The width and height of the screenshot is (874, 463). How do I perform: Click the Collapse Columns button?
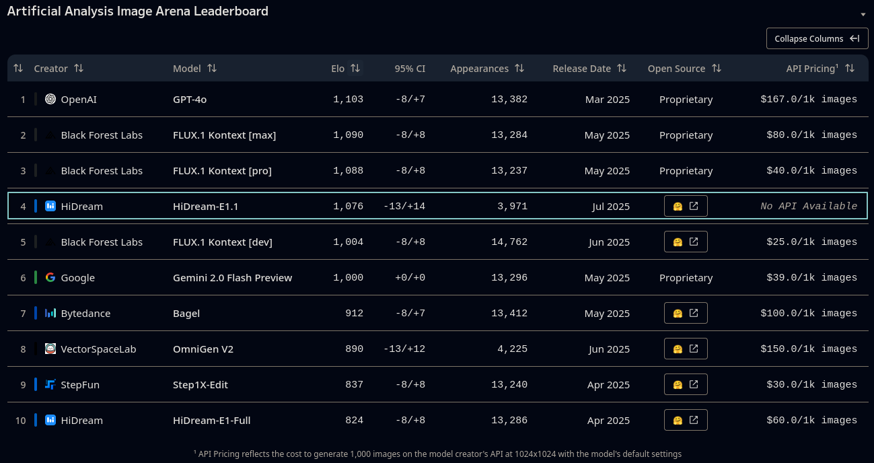tap(817, 38)
